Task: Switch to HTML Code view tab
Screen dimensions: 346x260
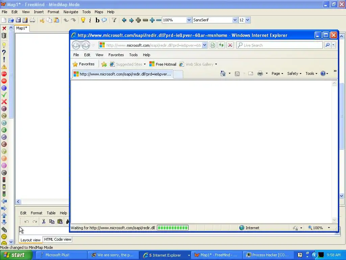Action: (x=57, y=239)
